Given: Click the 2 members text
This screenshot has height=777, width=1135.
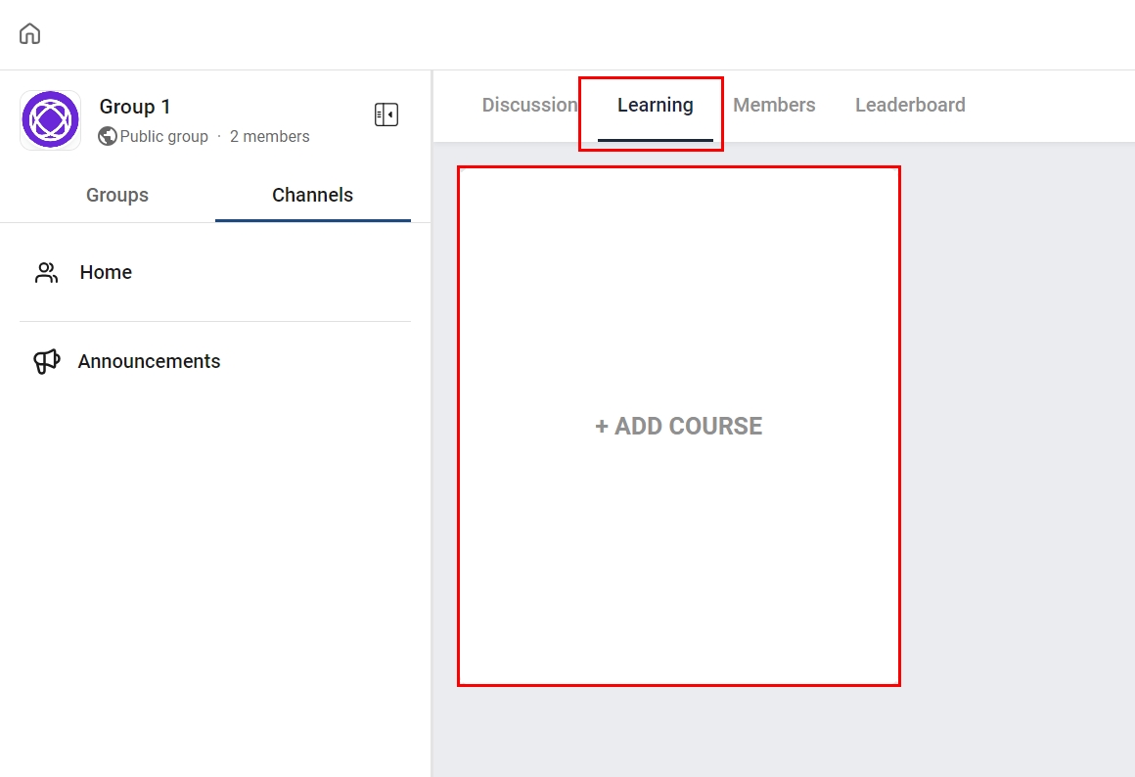Looking at the screenshot, I should (269, 136).
